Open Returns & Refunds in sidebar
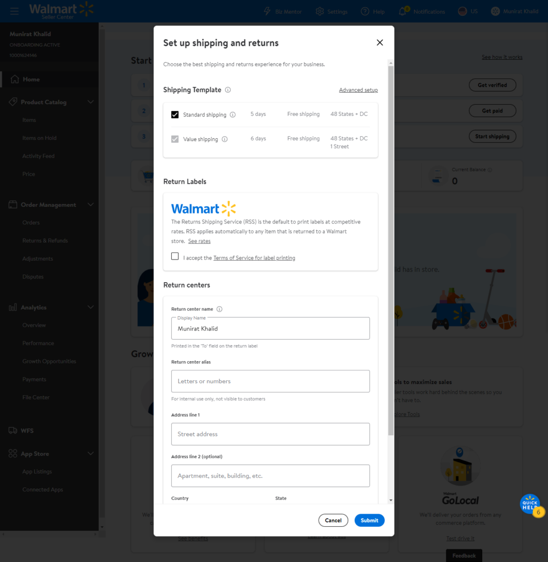 [x=45, y=240]
